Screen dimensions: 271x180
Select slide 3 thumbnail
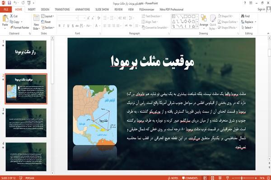26,123
